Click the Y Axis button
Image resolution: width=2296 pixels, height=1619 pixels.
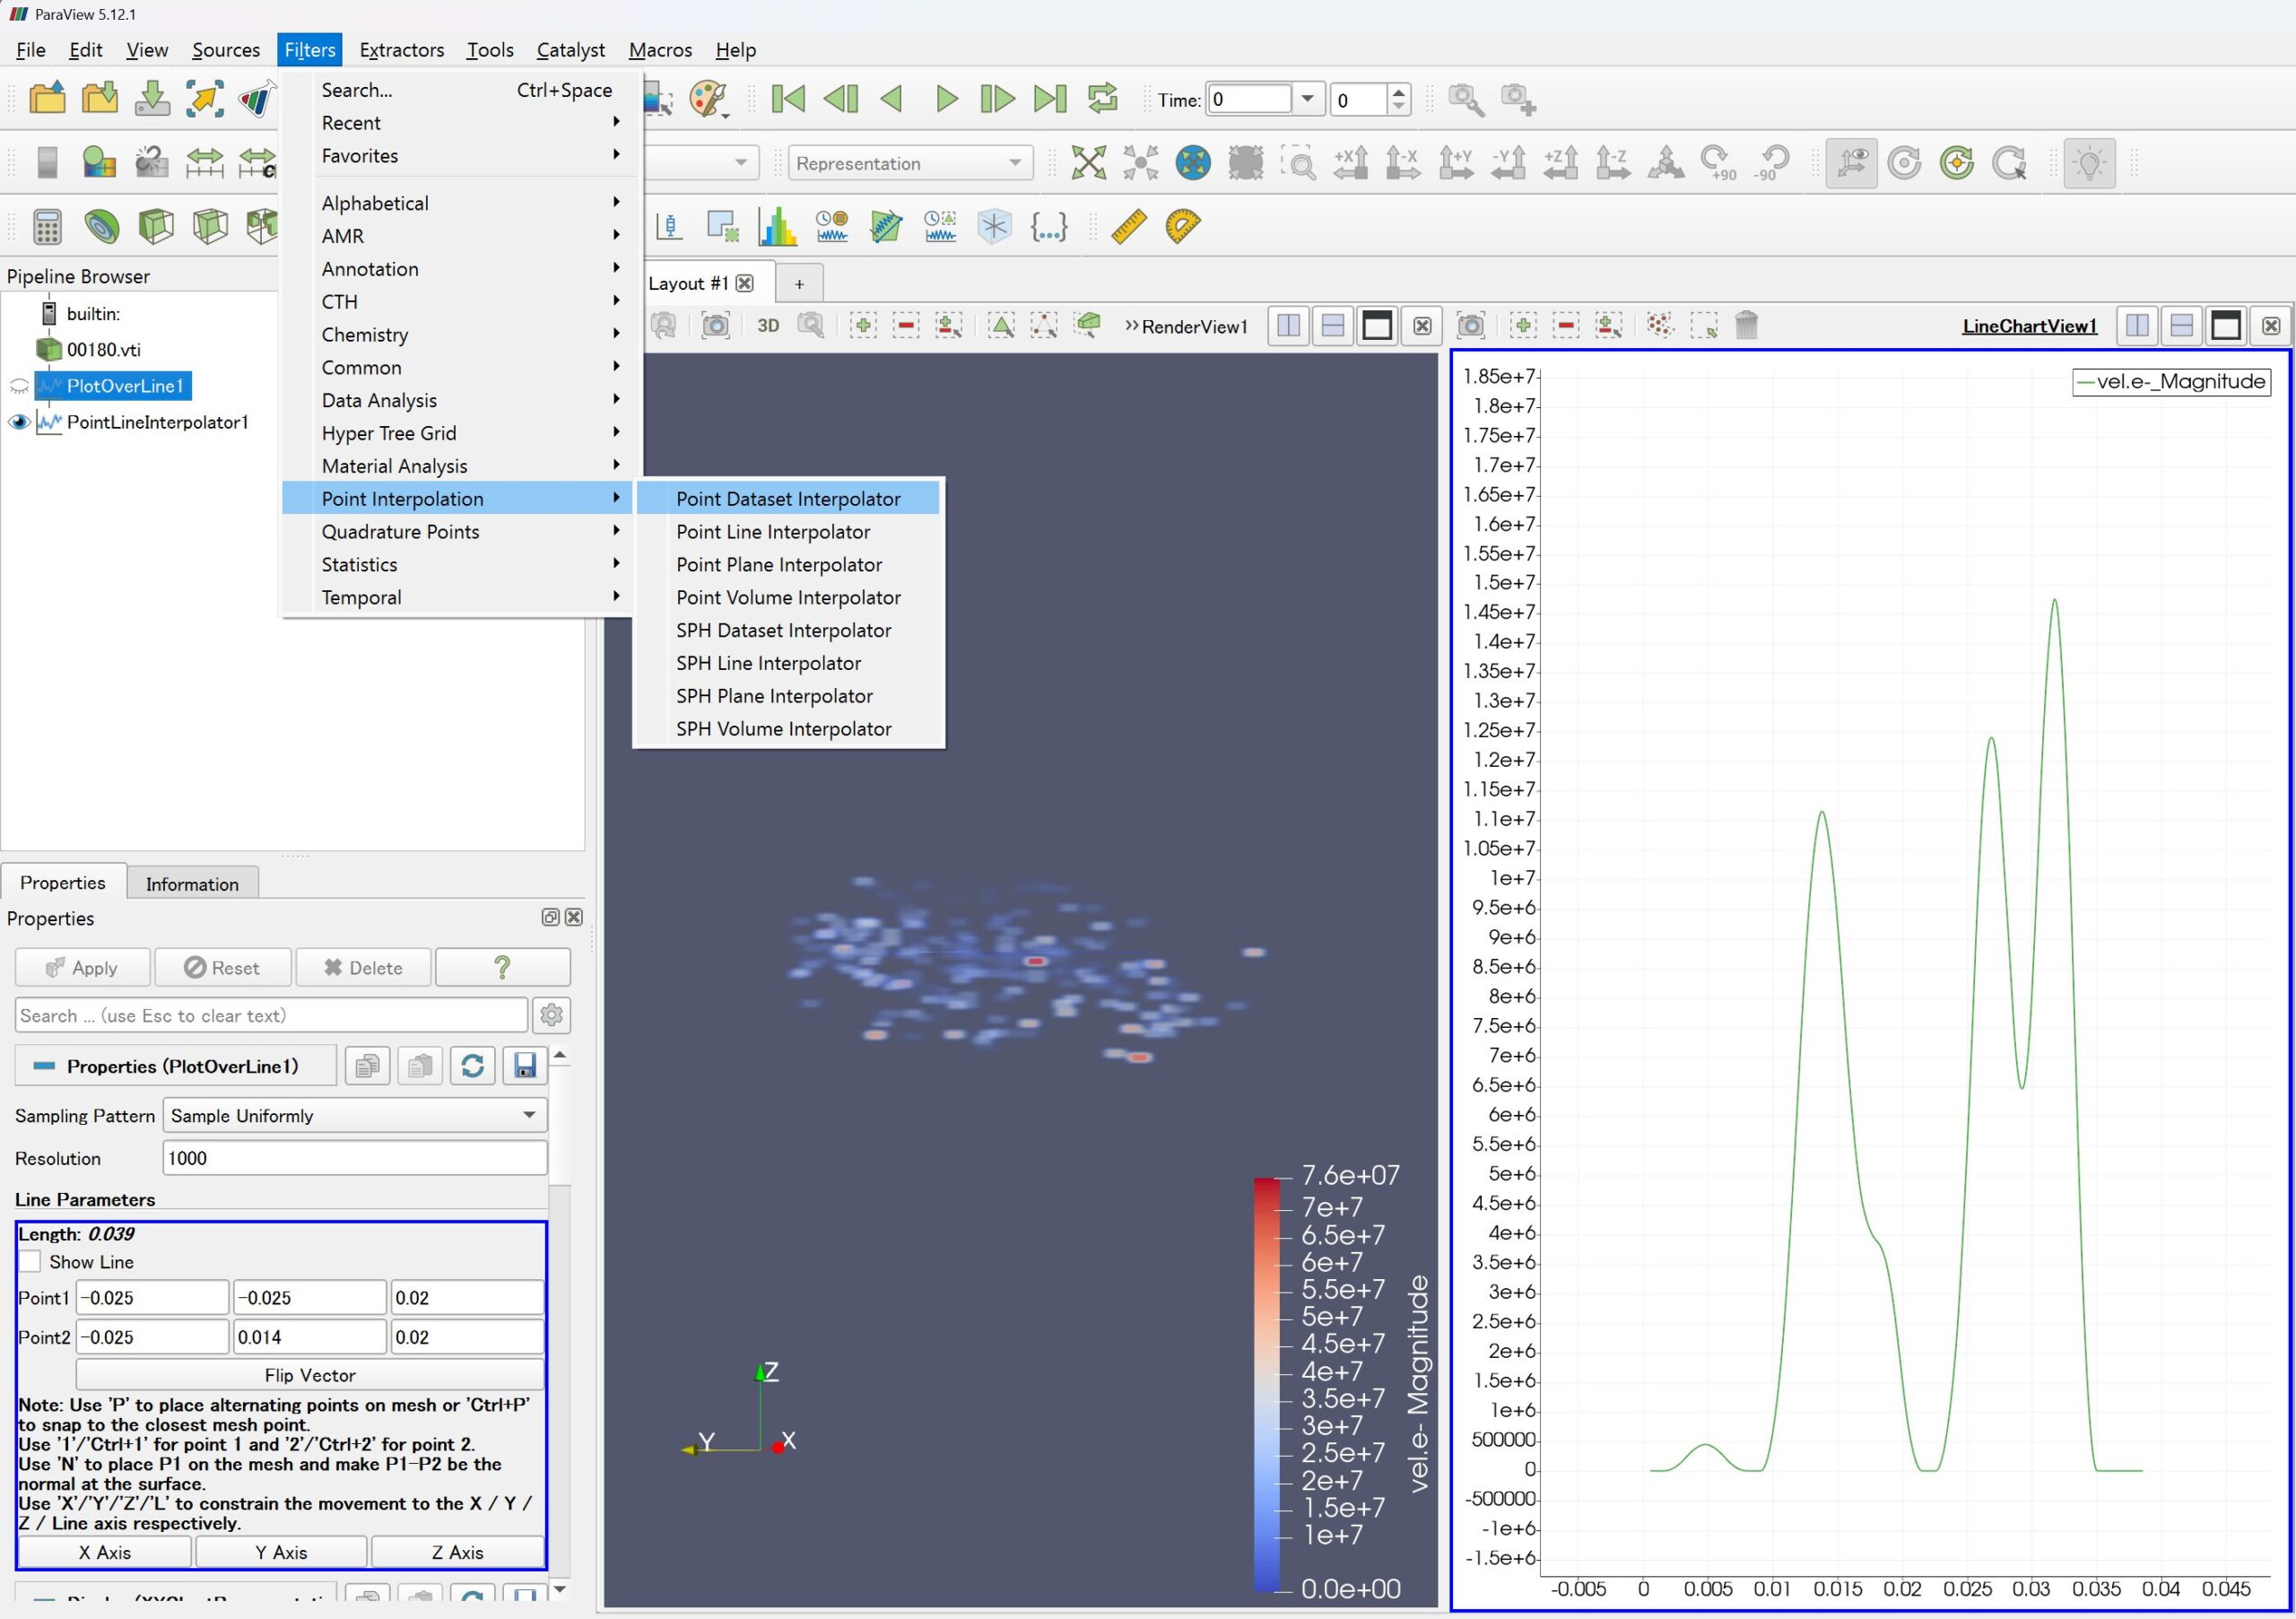click(281, 1552)
